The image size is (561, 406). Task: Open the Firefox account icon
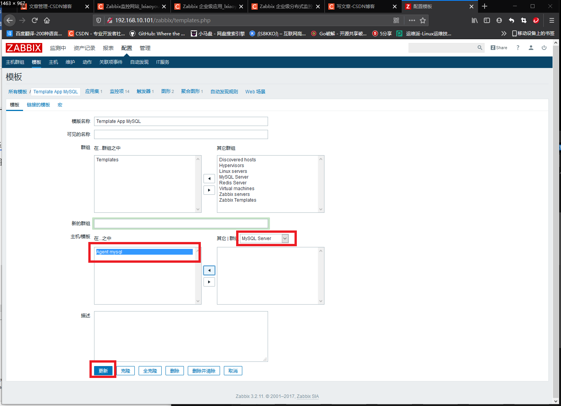pos(499,20)
